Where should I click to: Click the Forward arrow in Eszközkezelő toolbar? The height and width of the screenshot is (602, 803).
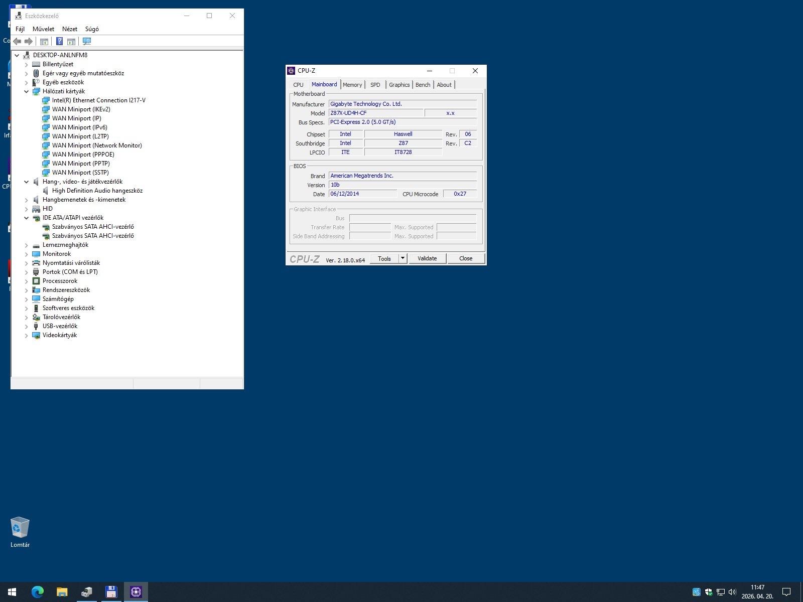click(x=29, y=41)
